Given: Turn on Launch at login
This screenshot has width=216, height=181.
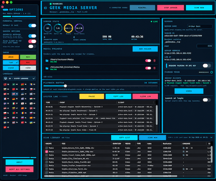Looking at the screenshot, I should pyautogui.click(x=207, y=100).
